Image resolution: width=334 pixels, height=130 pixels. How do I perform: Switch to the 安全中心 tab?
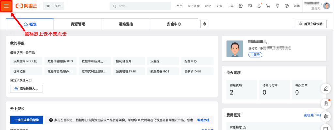174,24
